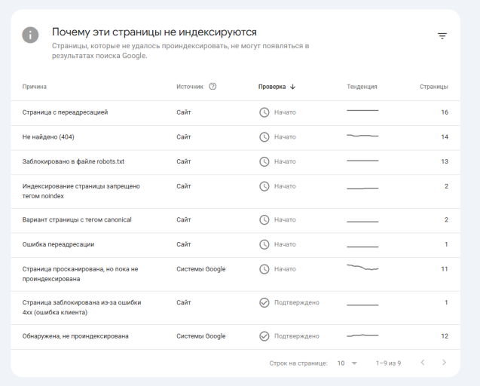Open the rows-per-page dropdown showing 10
This screenshot has height=386, width=480.
point(347,363)
